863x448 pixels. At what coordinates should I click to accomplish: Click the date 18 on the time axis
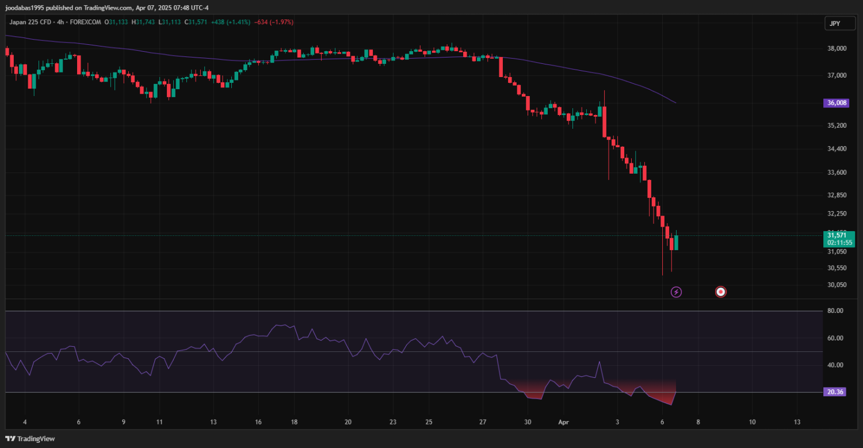[294, 422]
